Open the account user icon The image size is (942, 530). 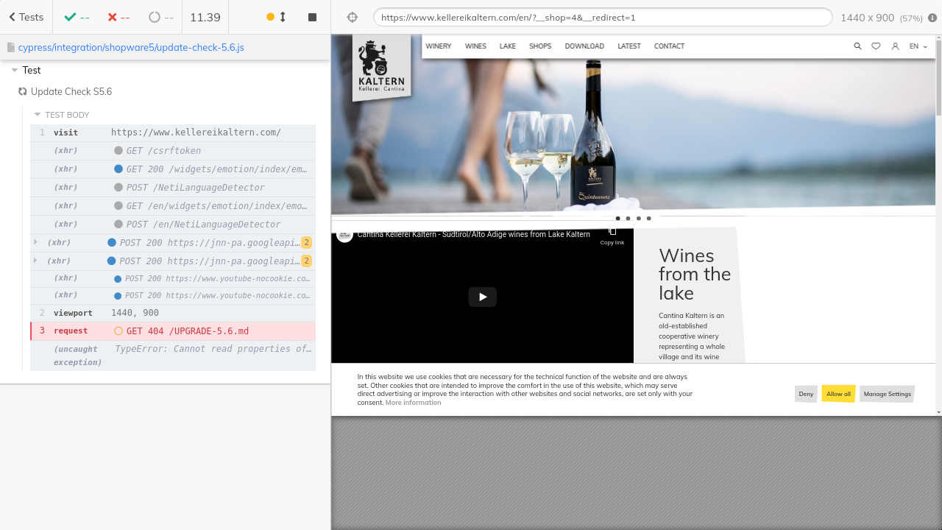tap(895, 46)
